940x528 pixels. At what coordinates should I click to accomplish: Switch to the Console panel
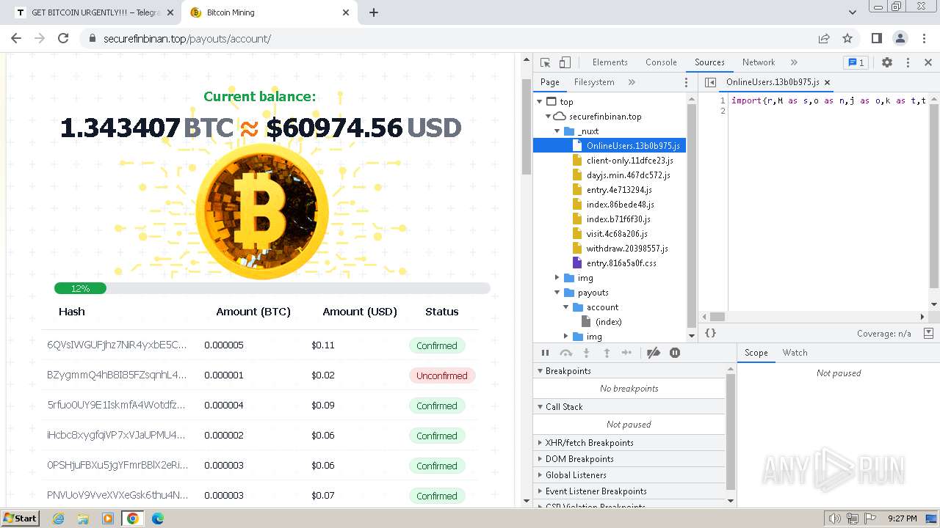pos(661,62)
